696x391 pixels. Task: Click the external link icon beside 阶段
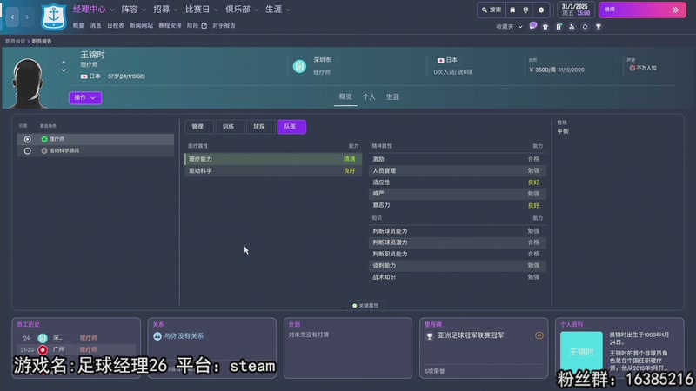click(x=204, y=26)
